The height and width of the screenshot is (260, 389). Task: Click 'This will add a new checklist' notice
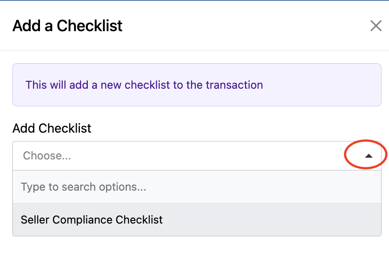tap(144, 85)
